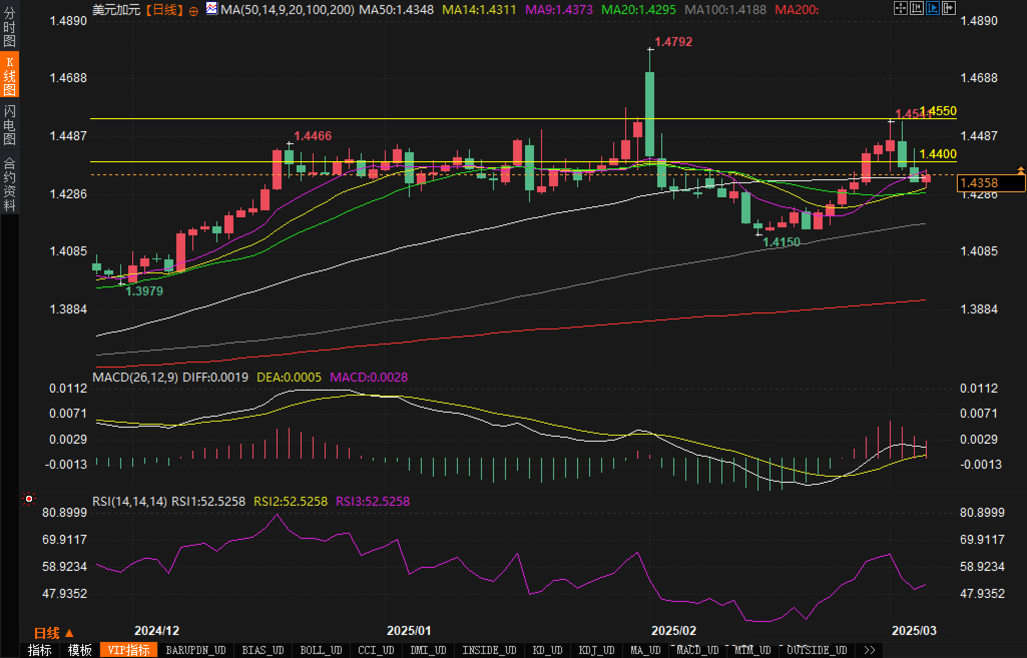
Task: Click the blue highlighted axis play icon
Action: click(x=932, y=8)
